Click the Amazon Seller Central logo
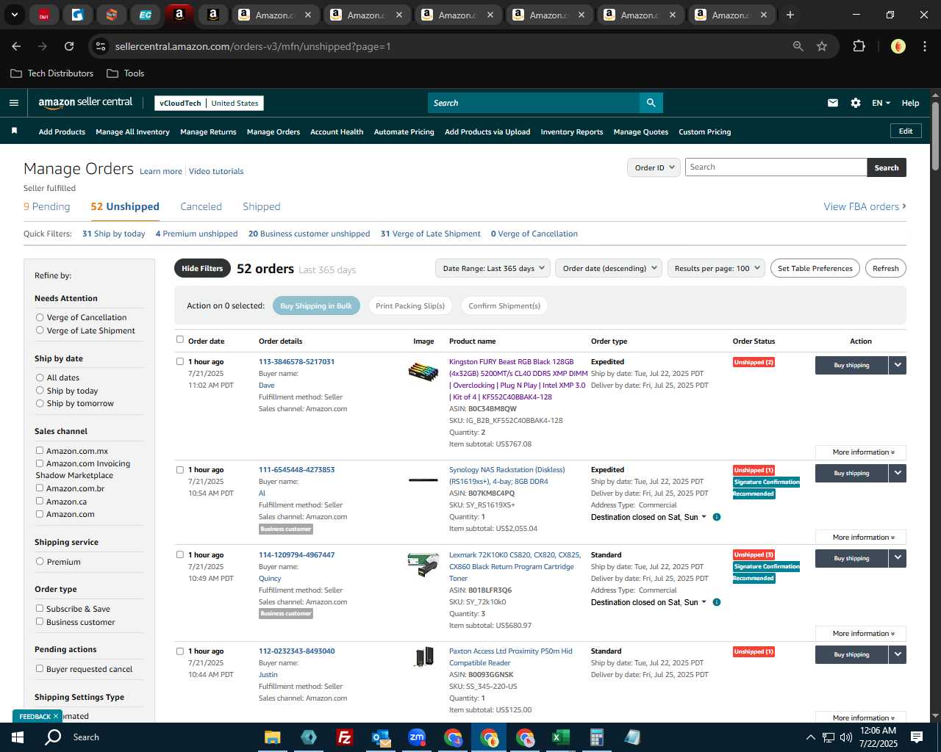 (x=85, y=103)
